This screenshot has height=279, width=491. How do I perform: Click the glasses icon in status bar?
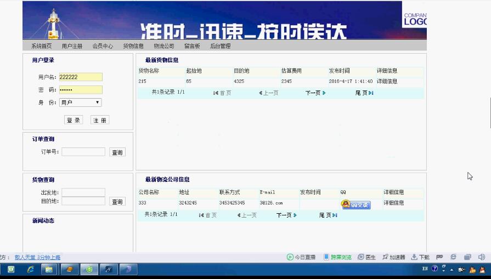click(439, 257)
